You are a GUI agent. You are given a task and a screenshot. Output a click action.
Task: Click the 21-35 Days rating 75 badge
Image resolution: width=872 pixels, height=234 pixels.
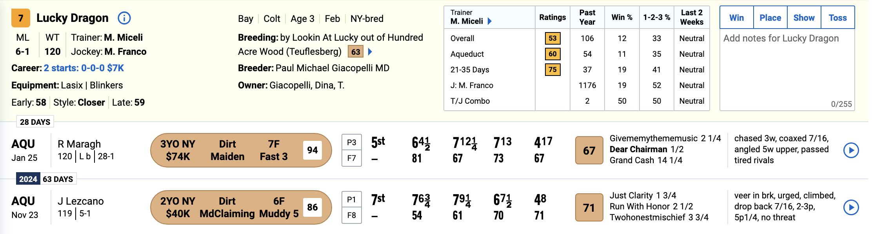pos(552,70)
